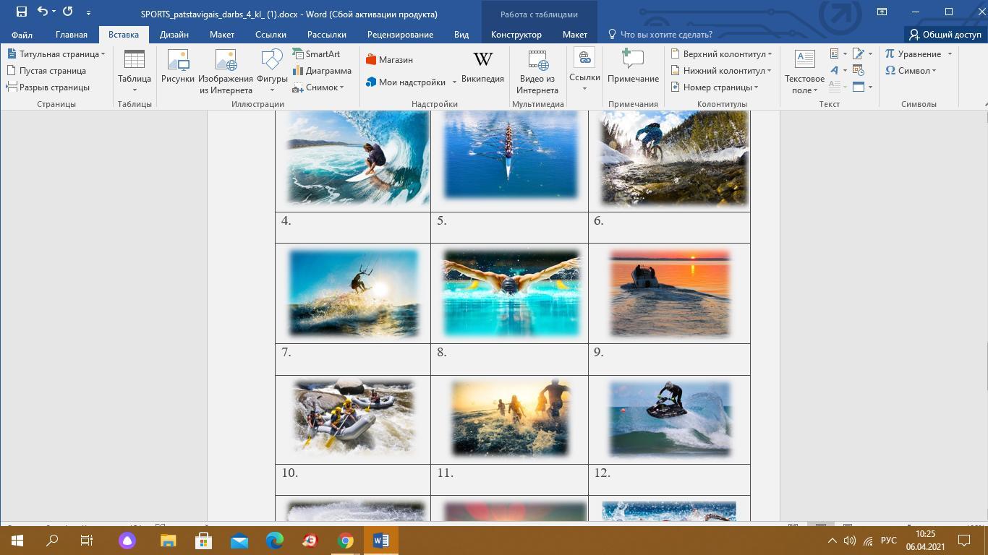988x555 pixels.
Task: Click the Save icon in title bar
Action: (x=22, y=12)
